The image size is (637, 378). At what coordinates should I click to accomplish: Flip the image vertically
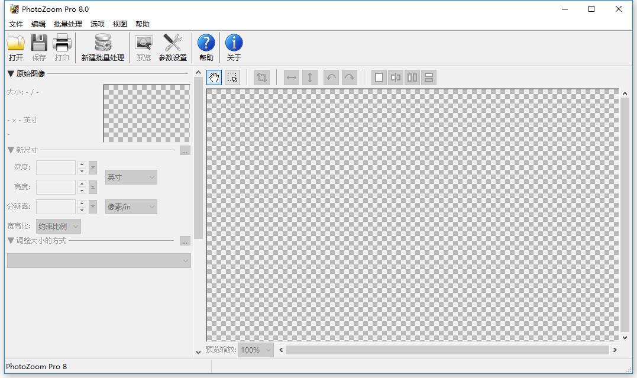[309, 77]
